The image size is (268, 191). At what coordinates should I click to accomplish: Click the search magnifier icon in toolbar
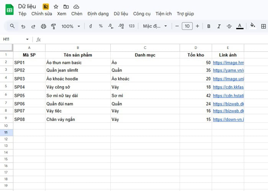pos(12,26)
